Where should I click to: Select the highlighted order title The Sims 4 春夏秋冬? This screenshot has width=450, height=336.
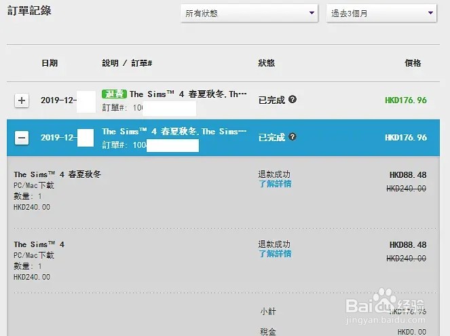coord(174,132)
